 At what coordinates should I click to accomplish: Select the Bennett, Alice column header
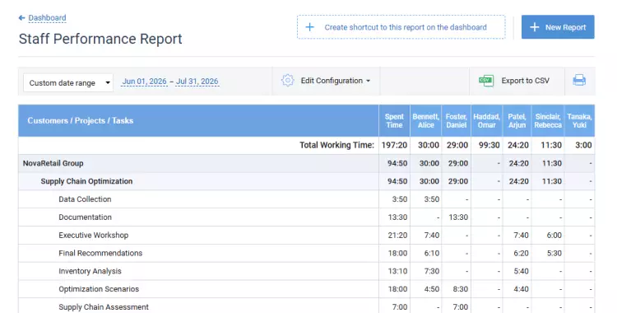[426, 120]
